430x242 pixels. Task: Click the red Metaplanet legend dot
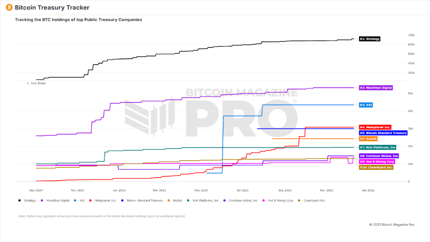tap(91, 200)
